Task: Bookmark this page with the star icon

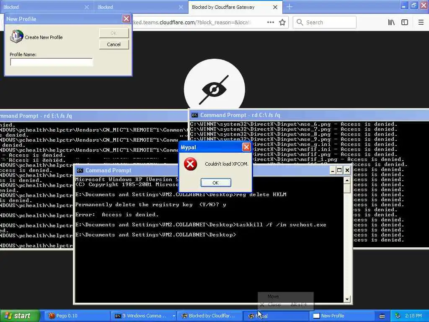Action: click(x=282, y=22)
